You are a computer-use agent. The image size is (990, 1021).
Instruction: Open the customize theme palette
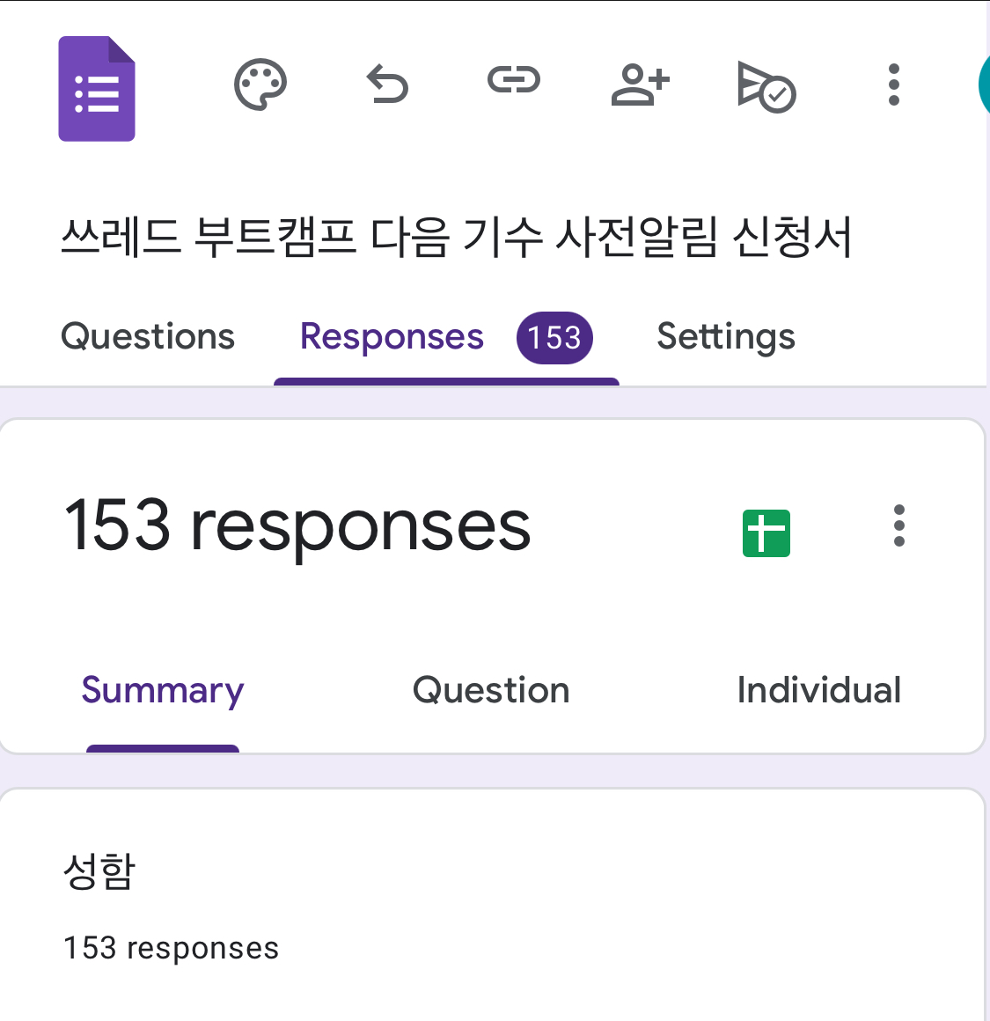pyautogui.click(x=260, y=84)
